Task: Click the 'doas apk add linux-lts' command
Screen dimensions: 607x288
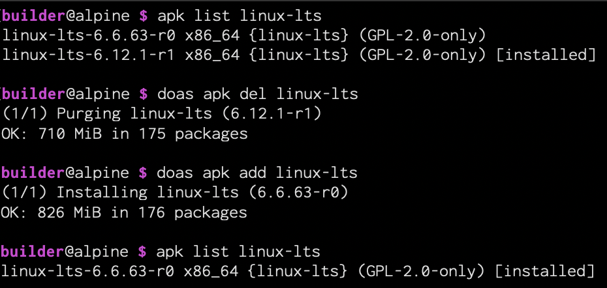Action: click(x=257, y=173)
